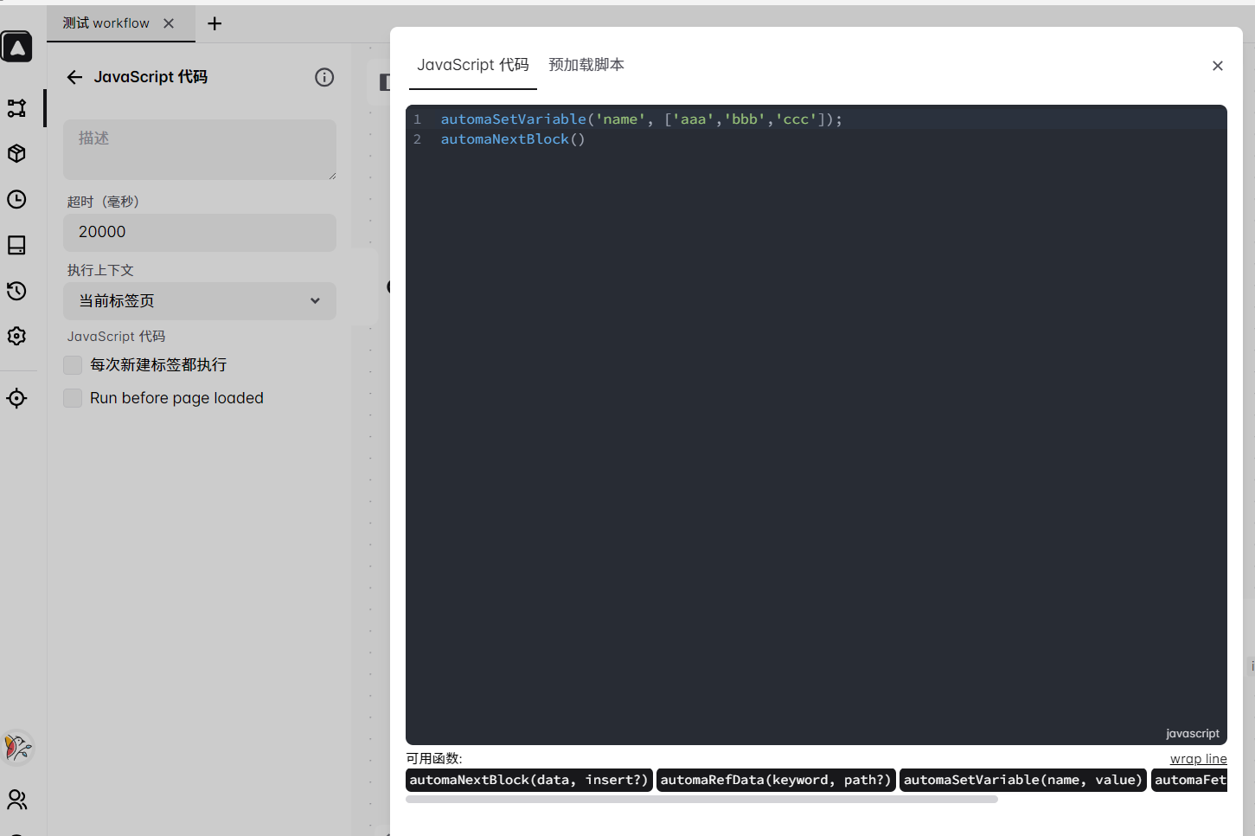Close the 测试 workflow tab
The image size is (1255, 836).
point(169,23)
